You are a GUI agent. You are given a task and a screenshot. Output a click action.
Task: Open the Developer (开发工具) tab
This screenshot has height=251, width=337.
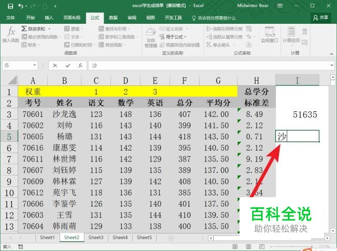pos(173,18)
